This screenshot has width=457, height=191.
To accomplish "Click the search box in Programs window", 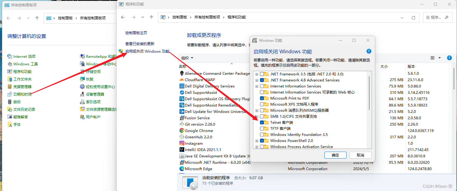I will [x=438, y=18].
